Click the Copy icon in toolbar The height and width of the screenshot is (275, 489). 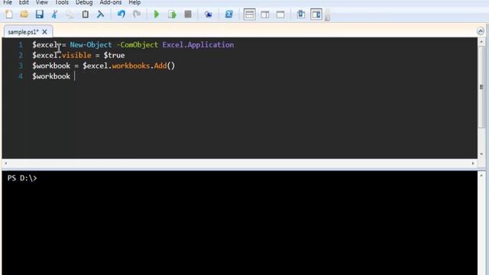click(x=70, y=14)
